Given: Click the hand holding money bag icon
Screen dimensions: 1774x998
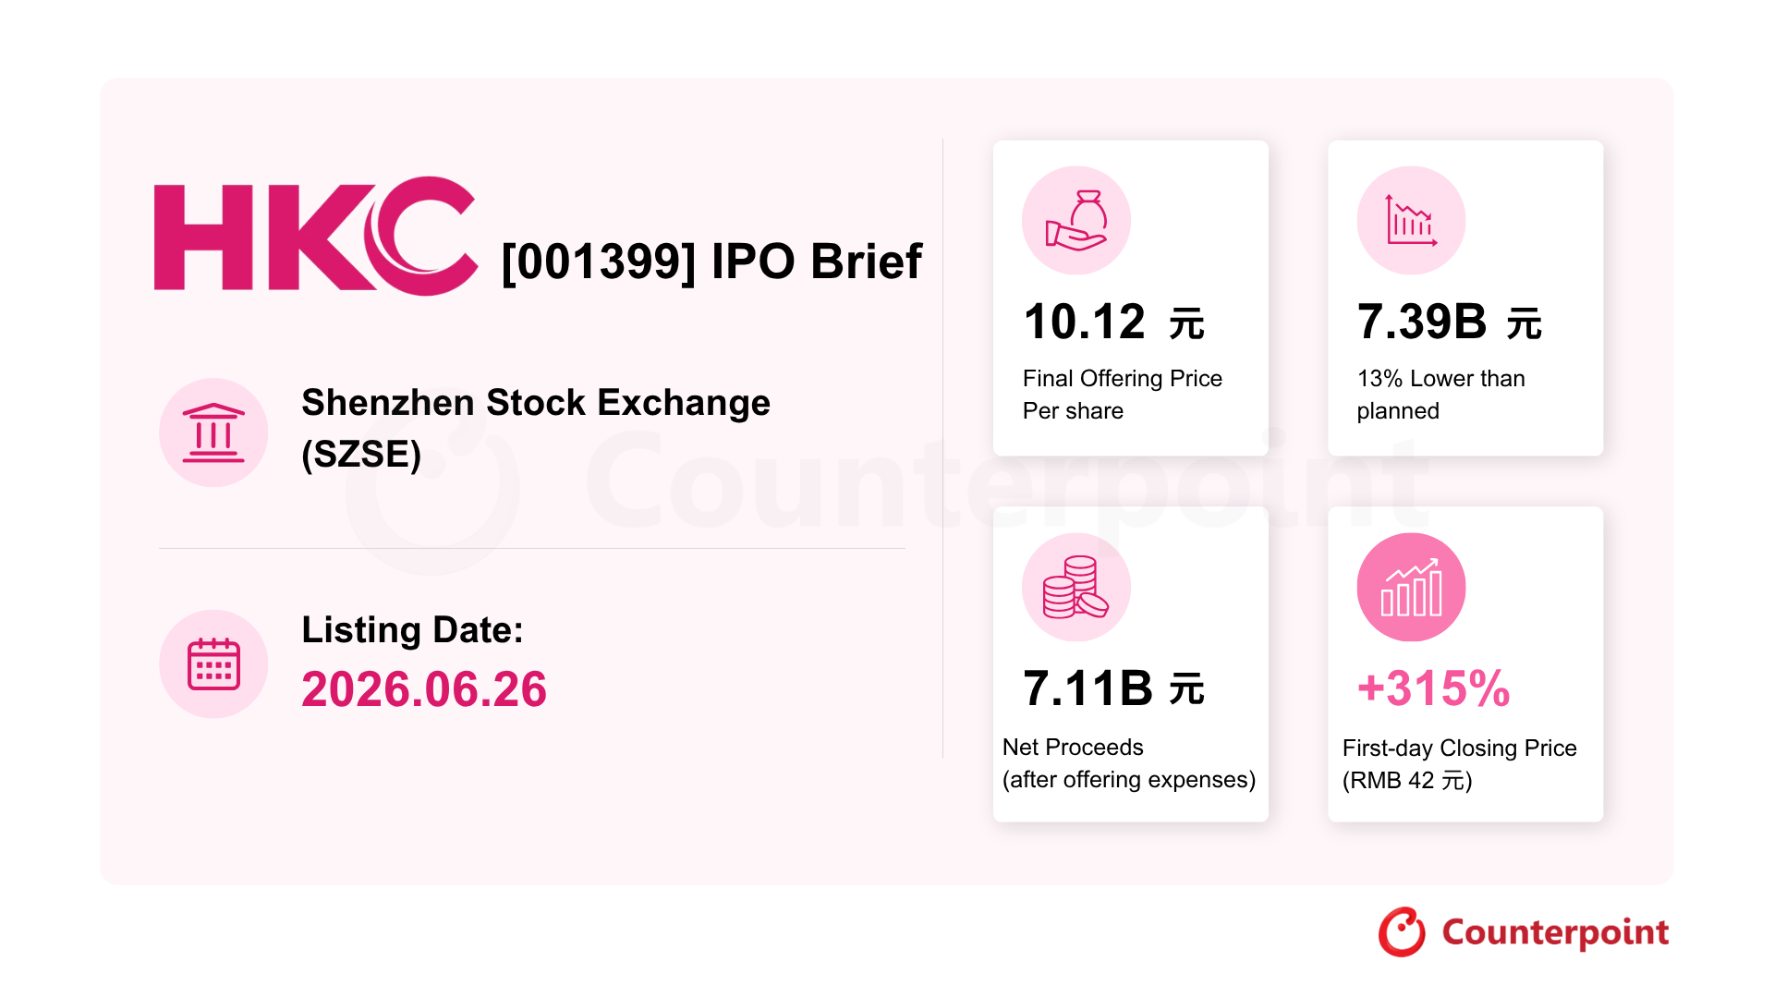Looking at the screenshot, I should click(x=1076, y=220).
